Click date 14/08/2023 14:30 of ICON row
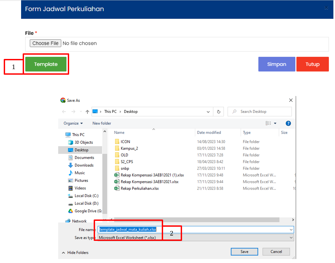 211,142
